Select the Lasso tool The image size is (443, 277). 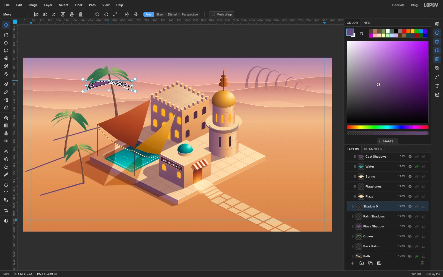tap(6, 51)
